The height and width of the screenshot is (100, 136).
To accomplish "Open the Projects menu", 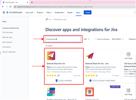I will point(41,13).
